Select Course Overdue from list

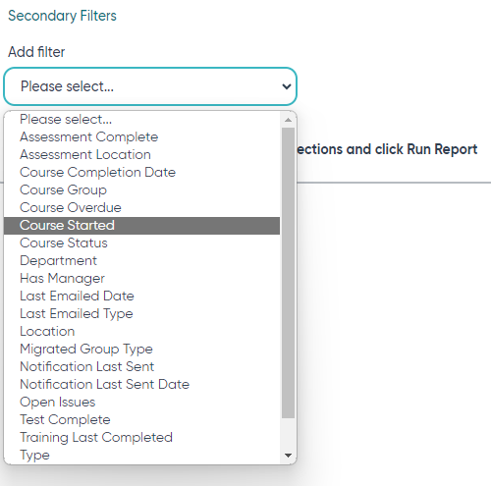tap(141, 207)
